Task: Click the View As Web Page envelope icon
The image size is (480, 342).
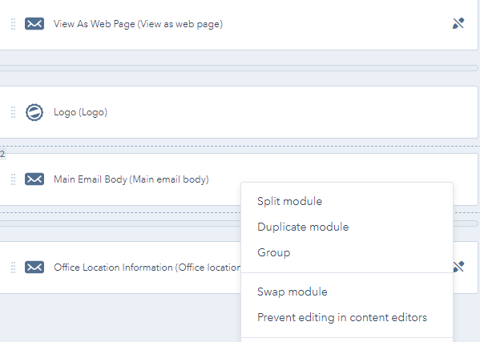Action: [34, 23]
